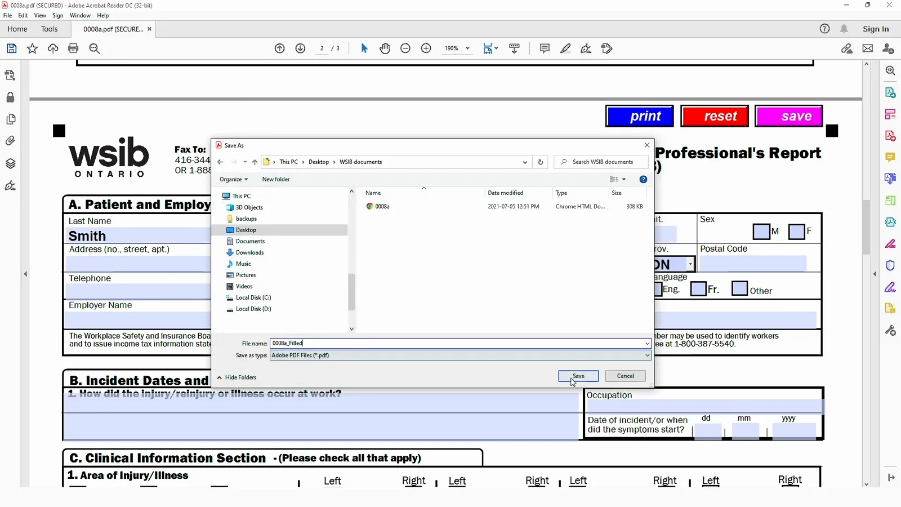Click New folder in dialog
This screenshot has height=507, width=901.
276,180
